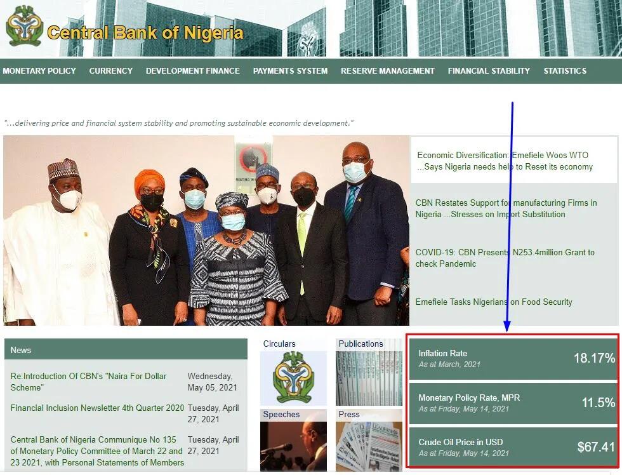
Task: Click the Circulars heading link
Action: point(279,344)
